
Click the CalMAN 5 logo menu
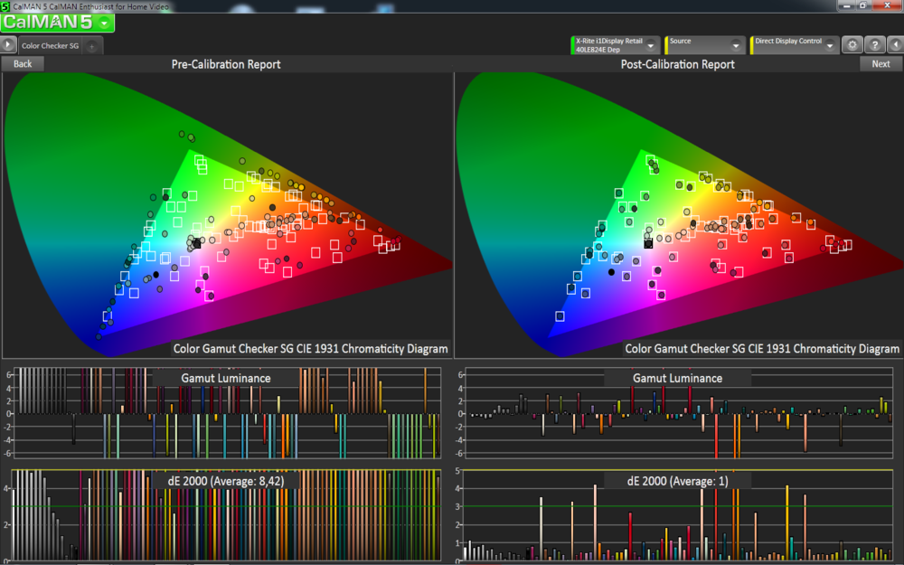(54, 23)
